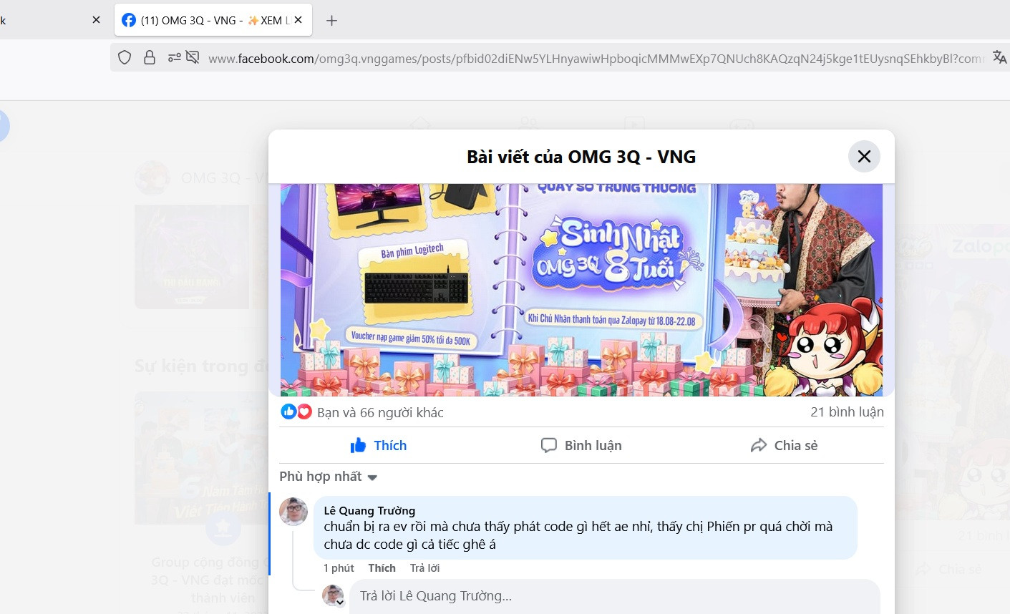The image size is (1010, 614).
Task: Close the OMG 3Q post dialog
Action: pos(864,157)
